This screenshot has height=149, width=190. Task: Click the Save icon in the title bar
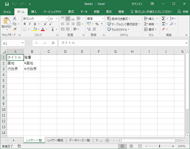click(7, 4)
